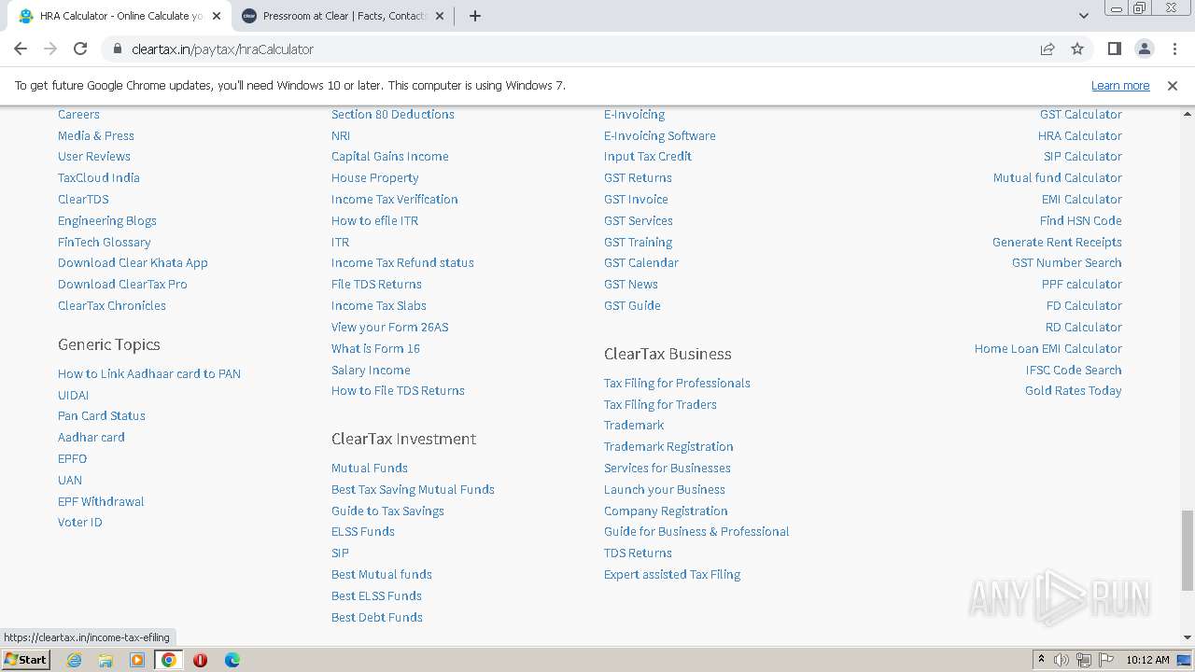Open the Input Tax Credit link
Screen dimensions: 1195x672
pyautogui.click(x=648, y=156)
